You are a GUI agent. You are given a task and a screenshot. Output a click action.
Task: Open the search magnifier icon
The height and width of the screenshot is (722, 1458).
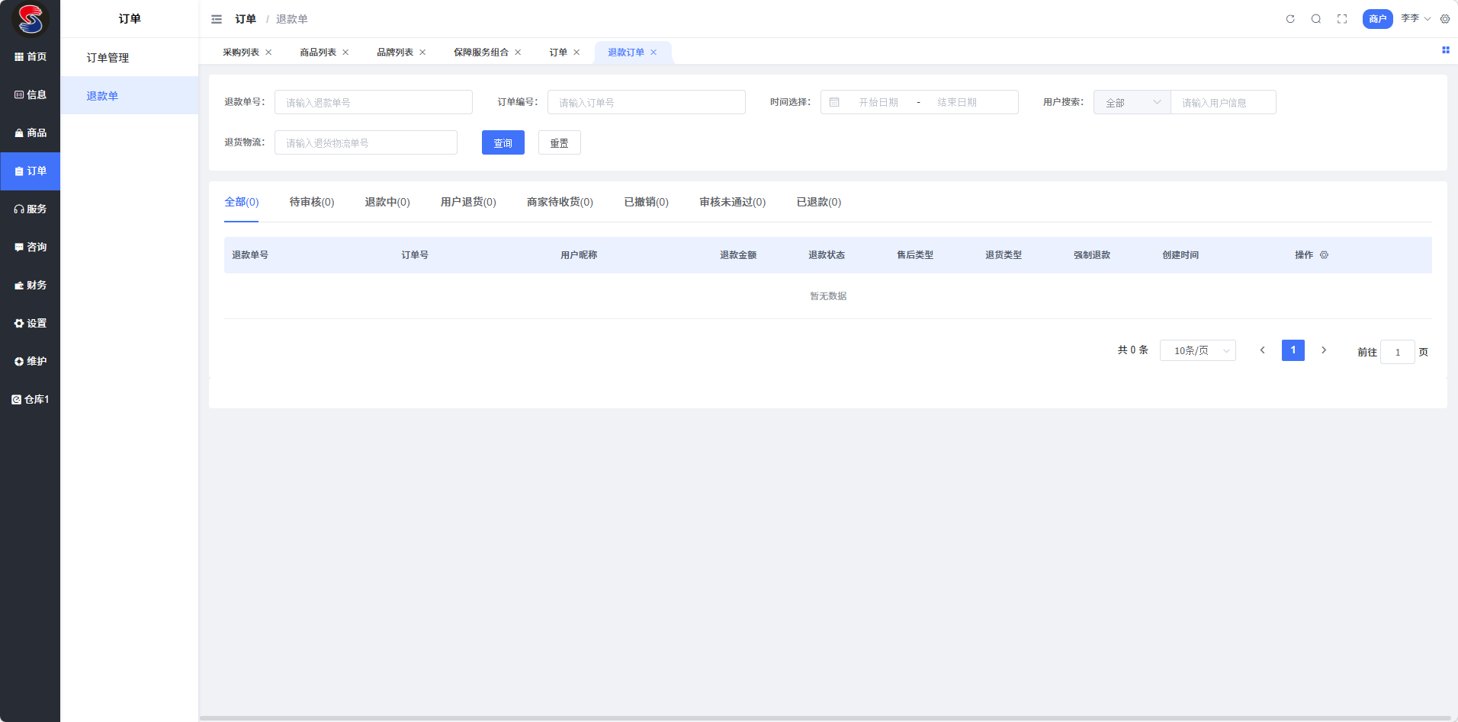(x=1316, y=19)
